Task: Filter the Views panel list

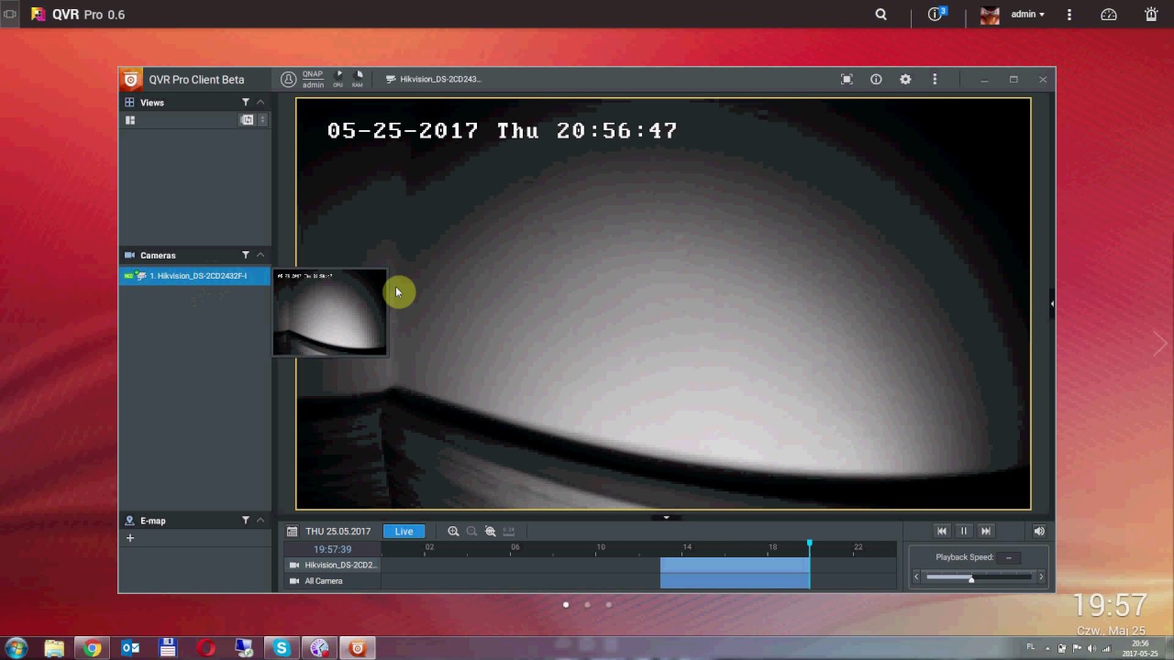Action: tap(246, 102)
